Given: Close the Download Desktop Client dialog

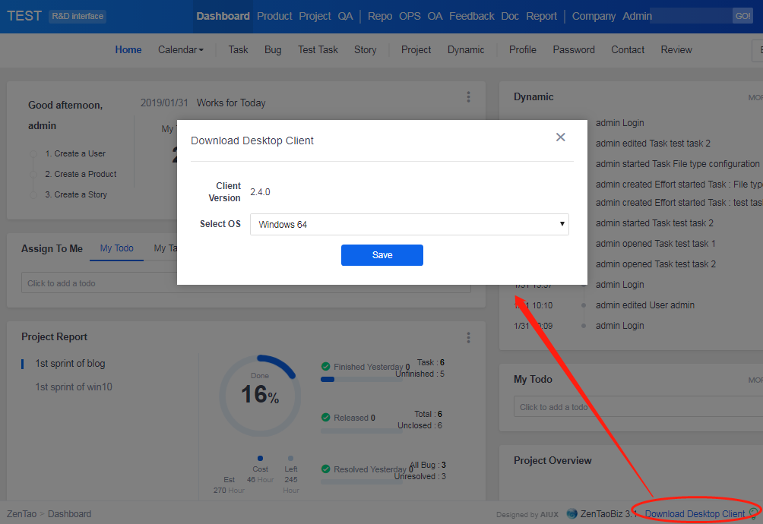Looking at the screenshot, I should pos(561,137).
